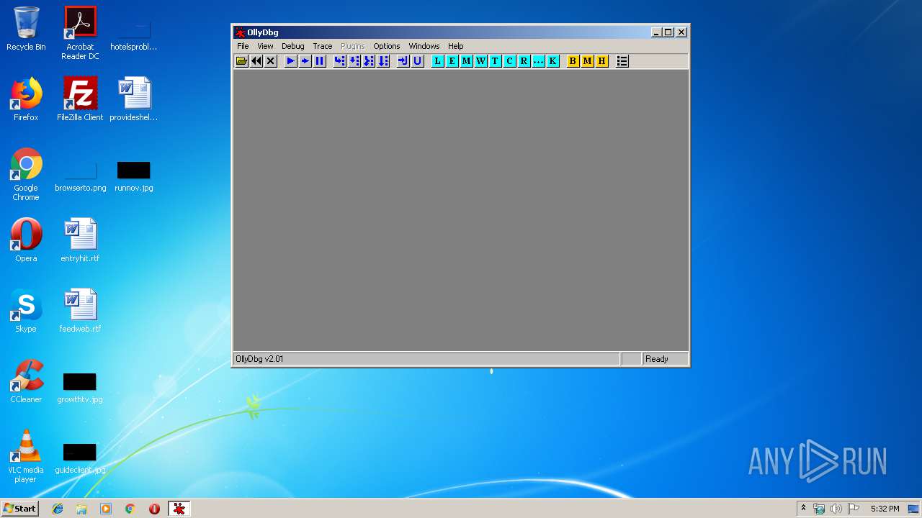Click the OllyDbg taskbar button
922x518 pixels.
pos(179,509)
